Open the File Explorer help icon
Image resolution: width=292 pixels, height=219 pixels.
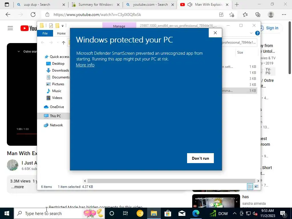tap(257, 33)
